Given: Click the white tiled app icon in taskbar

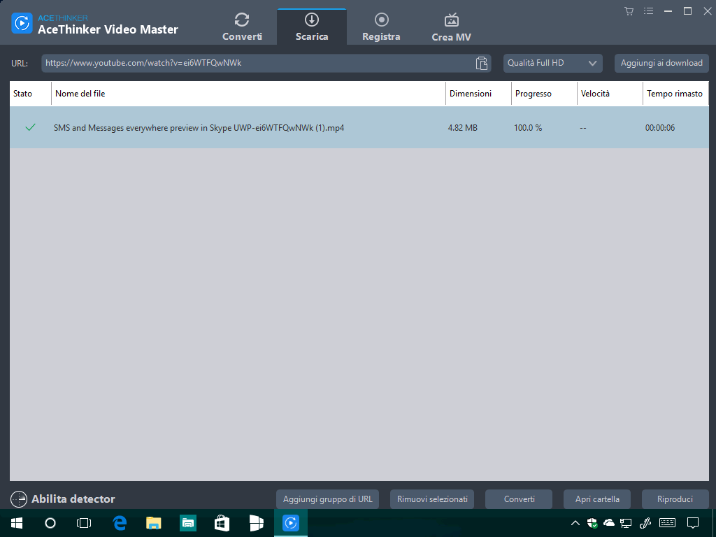Looking at the screenshot, I should click(x=256, y=523).
